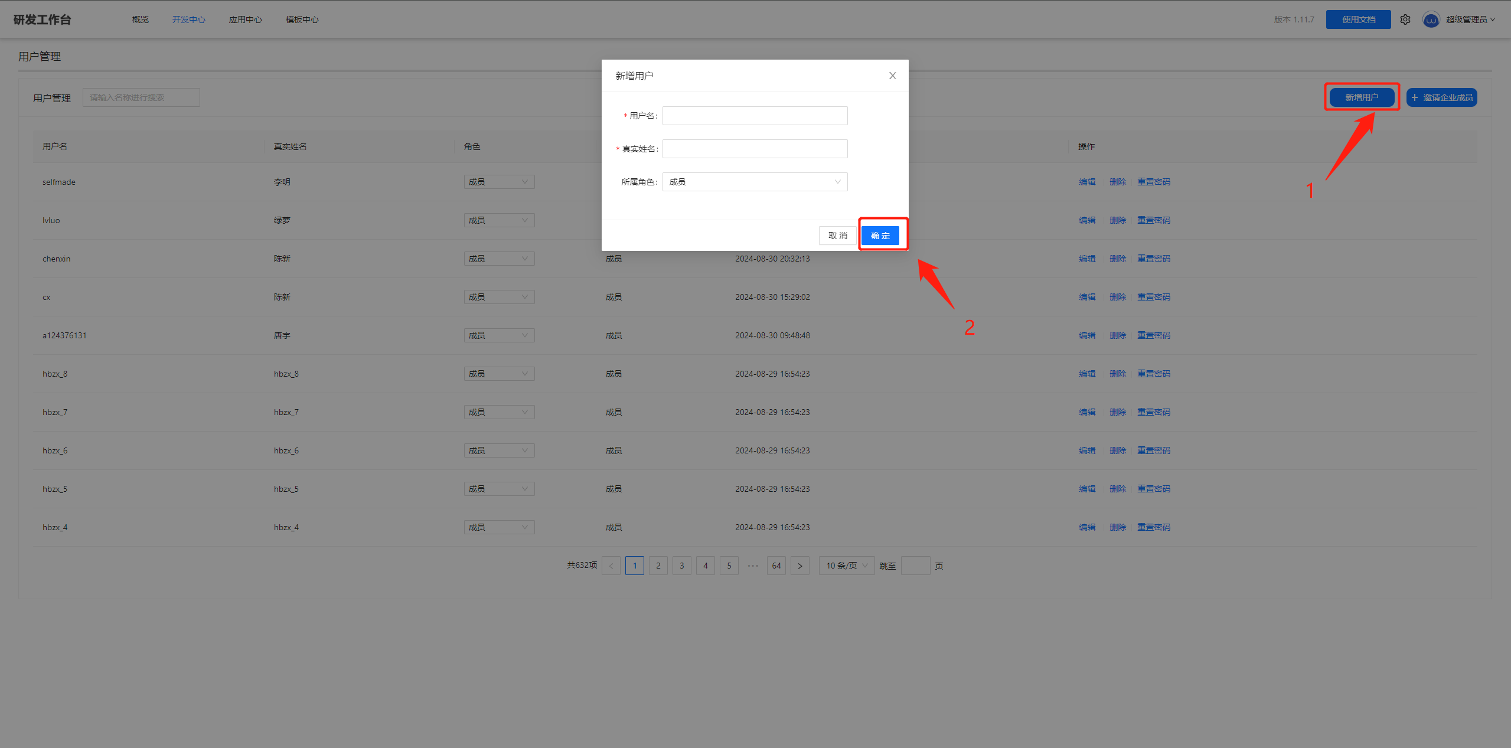1511x748 pixels.
Task: Jump to last page 64
Action: (776, 566)
